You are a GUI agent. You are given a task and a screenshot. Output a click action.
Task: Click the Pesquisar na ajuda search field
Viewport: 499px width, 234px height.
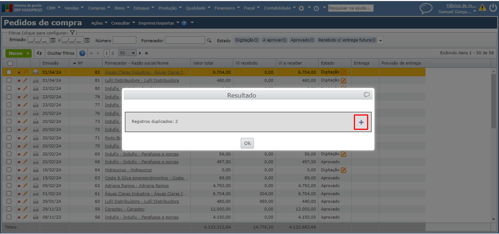point(351,8)
